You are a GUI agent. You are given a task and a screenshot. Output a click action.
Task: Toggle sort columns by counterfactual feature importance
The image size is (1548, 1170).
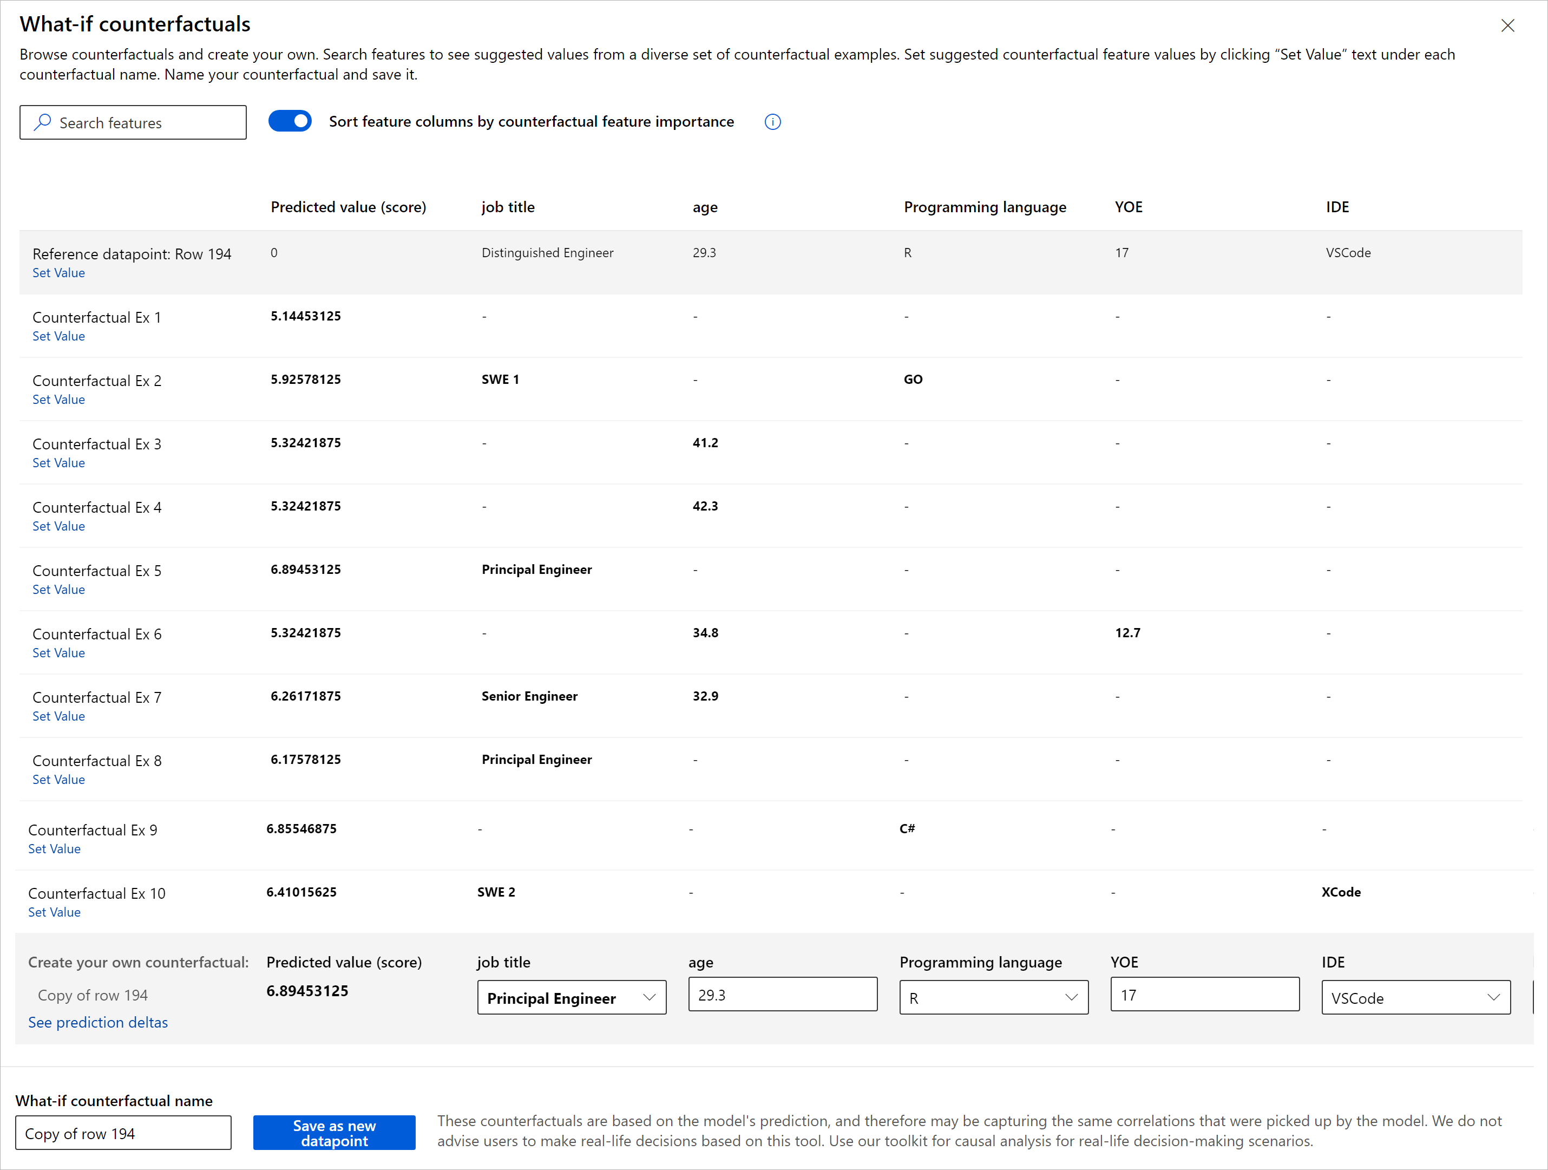click(290, 121)
